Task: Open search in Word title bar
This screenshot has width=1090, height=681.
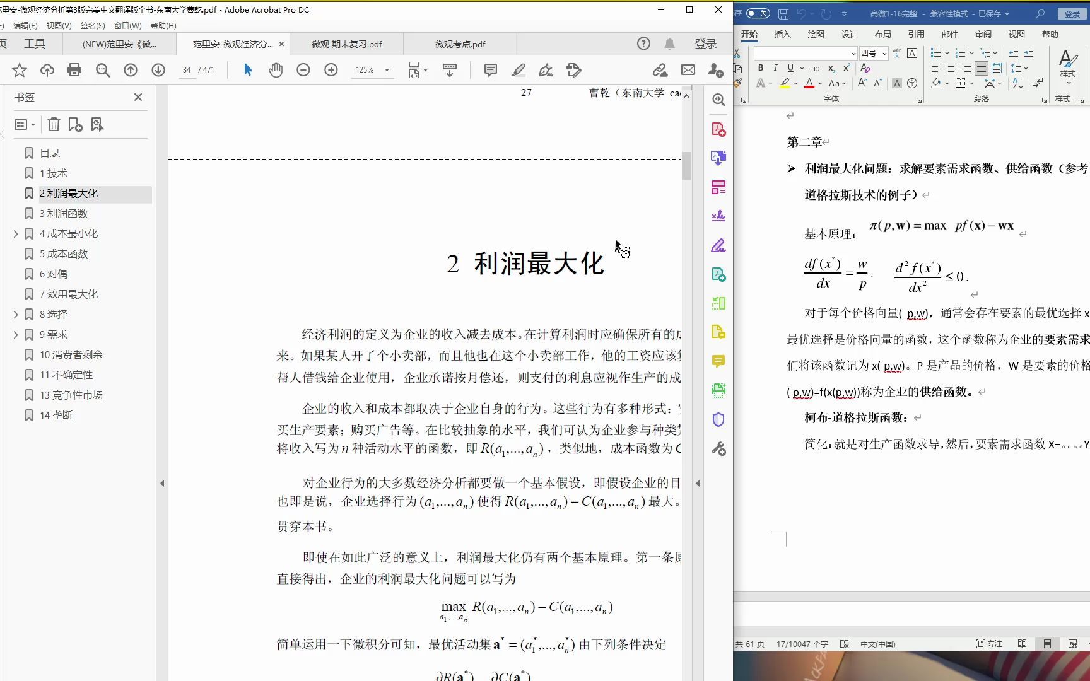Action: tap(1040, 14)
